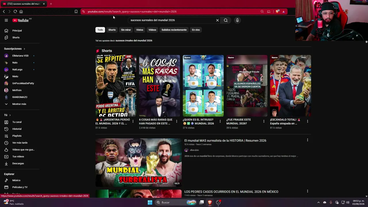Switch to the sucesos surreales browser tab
Screen dimensions: 368x207
click(24, 4)
